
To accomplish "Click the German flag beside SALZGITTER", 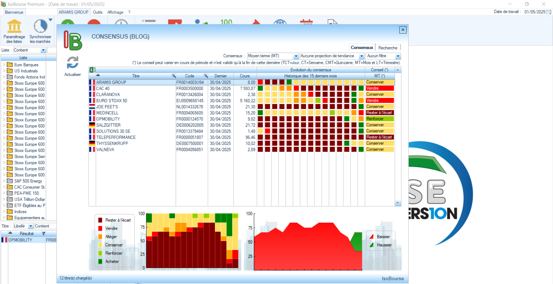I will point(92,125).
